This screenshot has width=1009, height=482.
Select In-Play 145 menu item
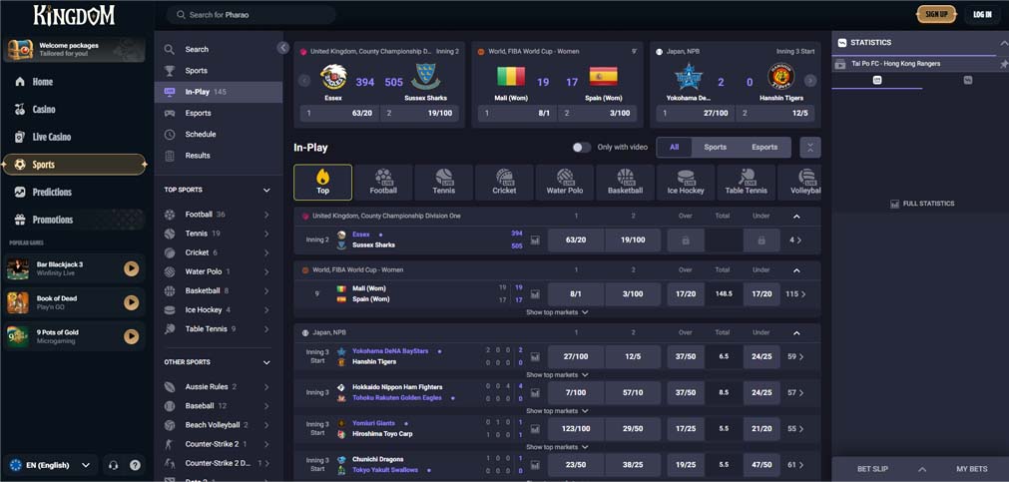point(219,92)
